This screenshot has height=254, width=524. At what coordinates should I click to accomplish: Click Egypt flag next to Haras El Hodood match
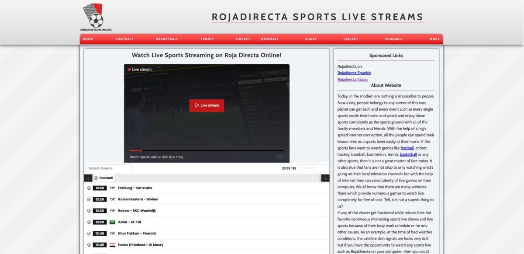tap(112, 244)
